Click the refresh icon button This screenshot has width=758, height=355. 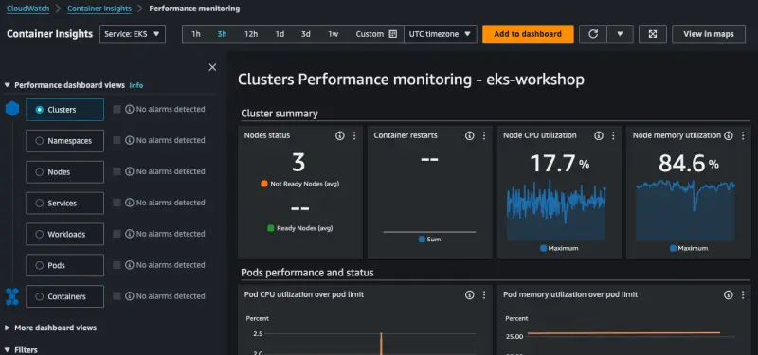coord(593,34)
